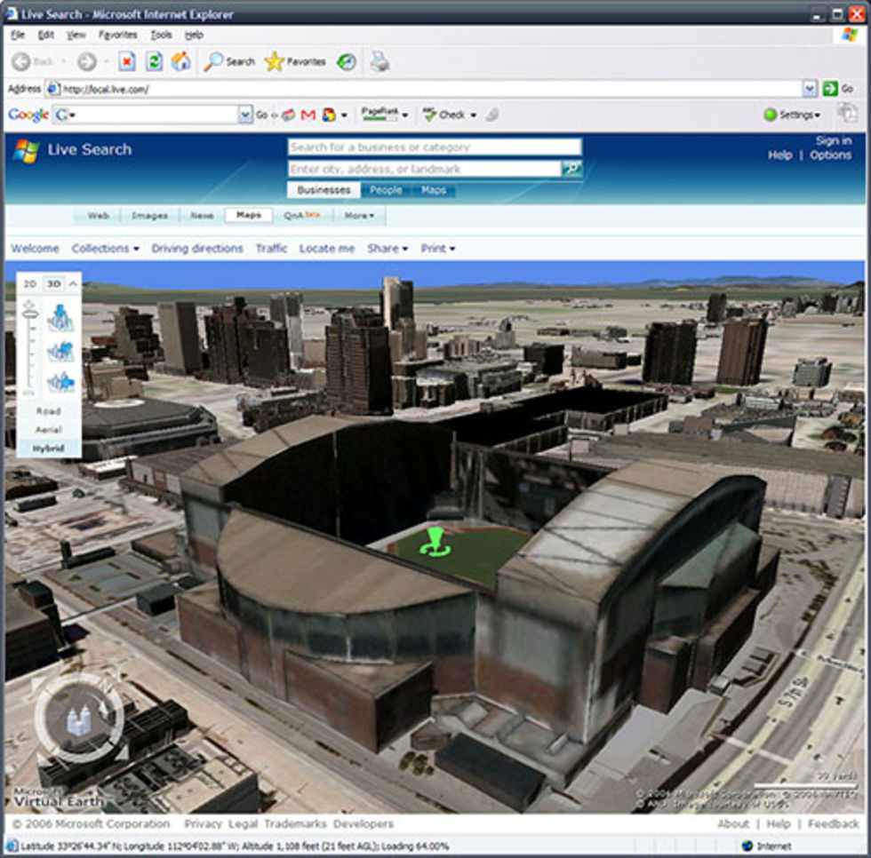Viewport: 871px width, 858px height.
Task: Open the Tools menu
Action: coord(161,35)
